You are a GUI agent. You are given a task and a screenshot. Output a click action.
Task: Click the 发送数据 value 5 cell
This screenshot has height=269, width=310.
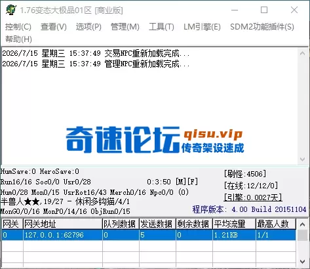coord(157,235)
